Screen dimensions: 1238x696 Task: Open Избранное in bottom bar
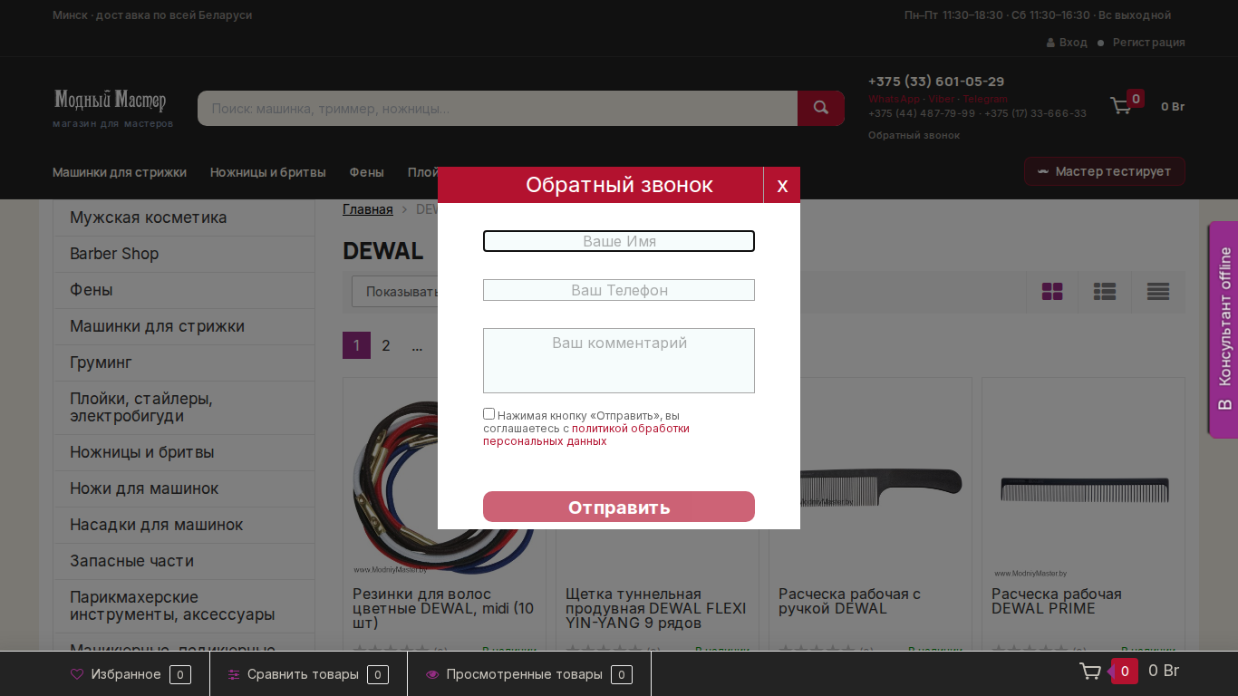click(x=131, y=674)
